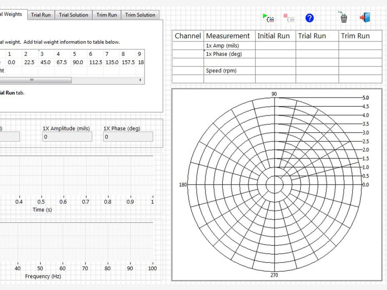
Task: Click position number 8 in weight table
Action: click(123, 54)
